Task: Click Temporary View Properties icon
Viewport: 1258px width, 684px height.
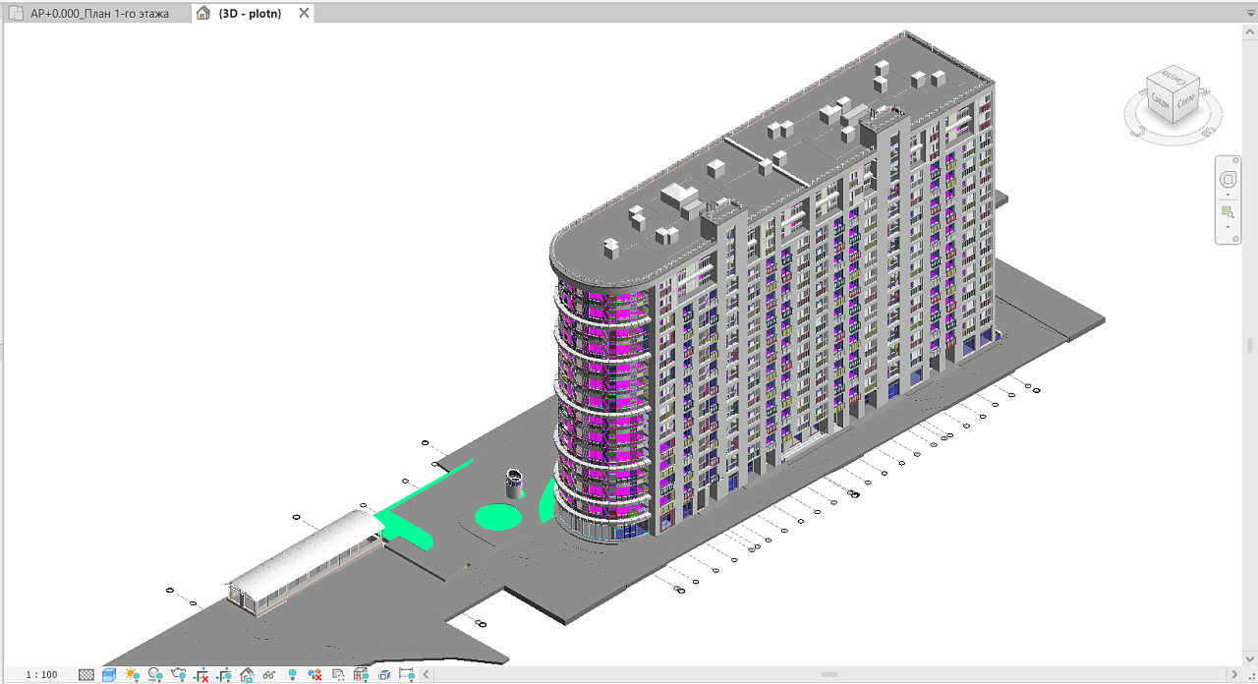Action: click(x=314, y=675)
